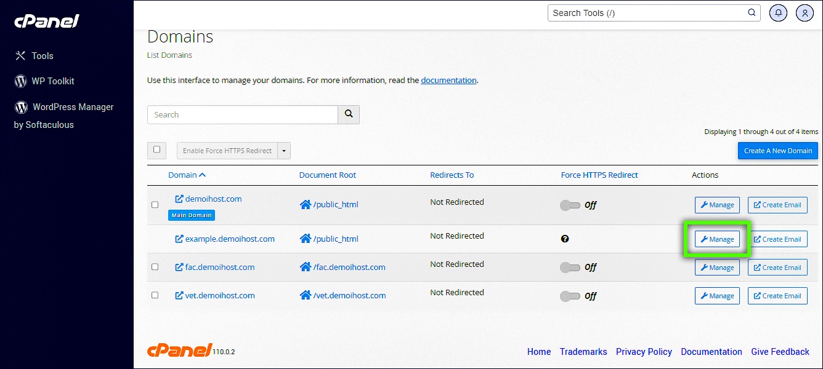Toggle Force HTTPS Redirect for demoihost.com
Image resolution: width=823 pixels, height=369 pixels.
click(570, 205)
